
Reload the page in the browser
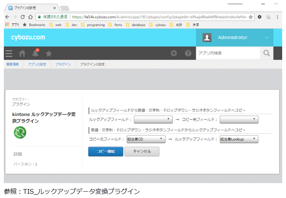pos(23,17)
